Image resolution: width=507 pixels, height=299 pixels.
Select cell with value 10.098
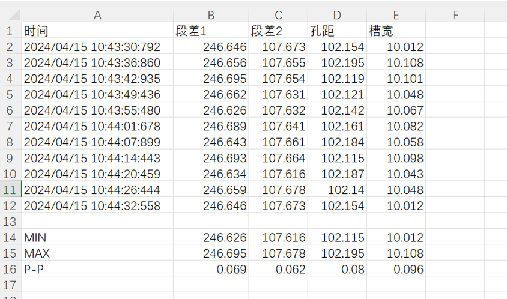pyautogui.click(x=396, y=158)
